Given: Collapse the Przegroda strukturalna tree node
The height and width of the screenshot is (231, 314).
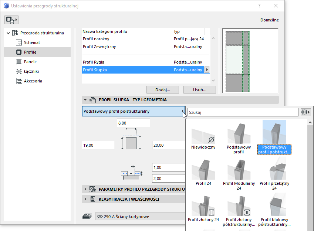Looking at the screenshot, I should click(x=9, y=33).
